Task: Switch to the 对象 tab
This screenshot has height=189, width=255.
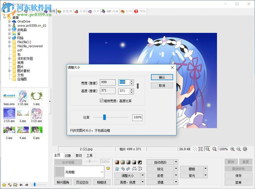Action: (68, 155)
